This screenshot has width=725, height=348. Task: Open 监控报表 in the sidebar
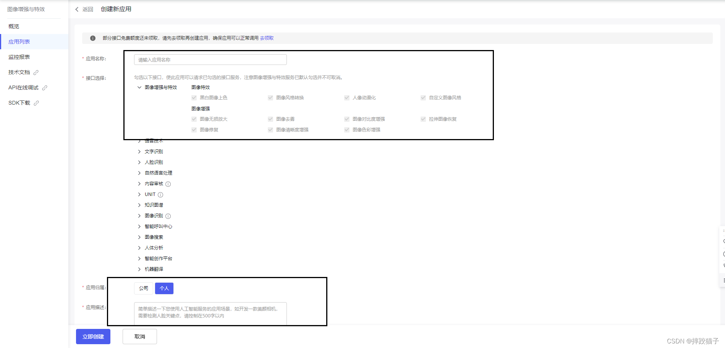point(19,57)
